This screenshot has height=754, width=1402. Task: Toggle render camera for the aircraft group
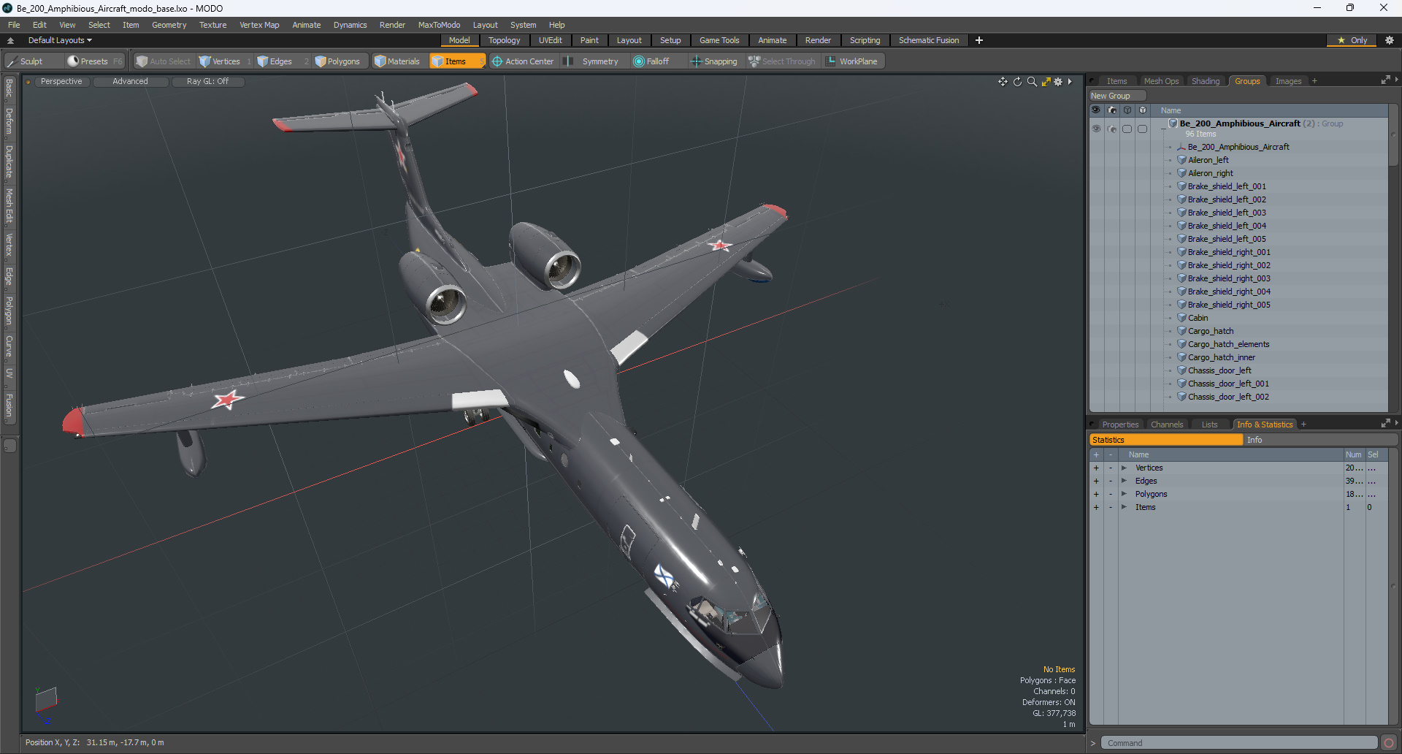(x=1112, y=129)
